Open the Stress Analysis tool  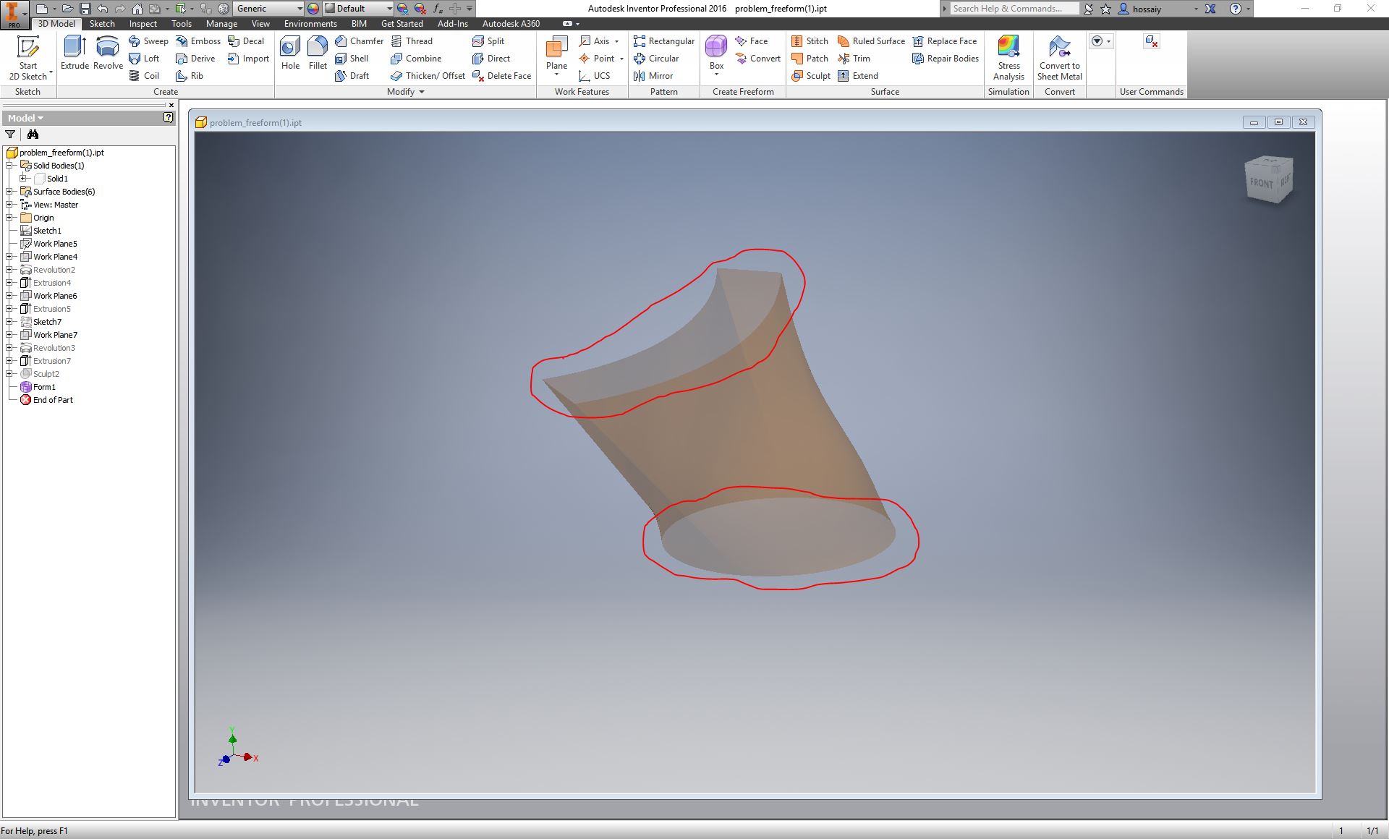[x=1008, y=59]
